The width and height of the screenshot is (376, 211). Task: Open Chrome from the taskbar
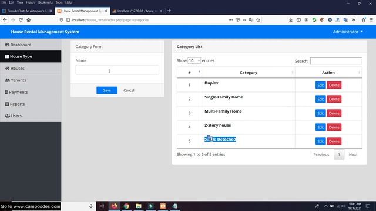(126, 206)
